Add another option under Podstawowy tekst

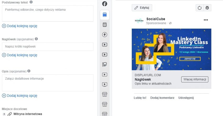click(x=20, y=26)
